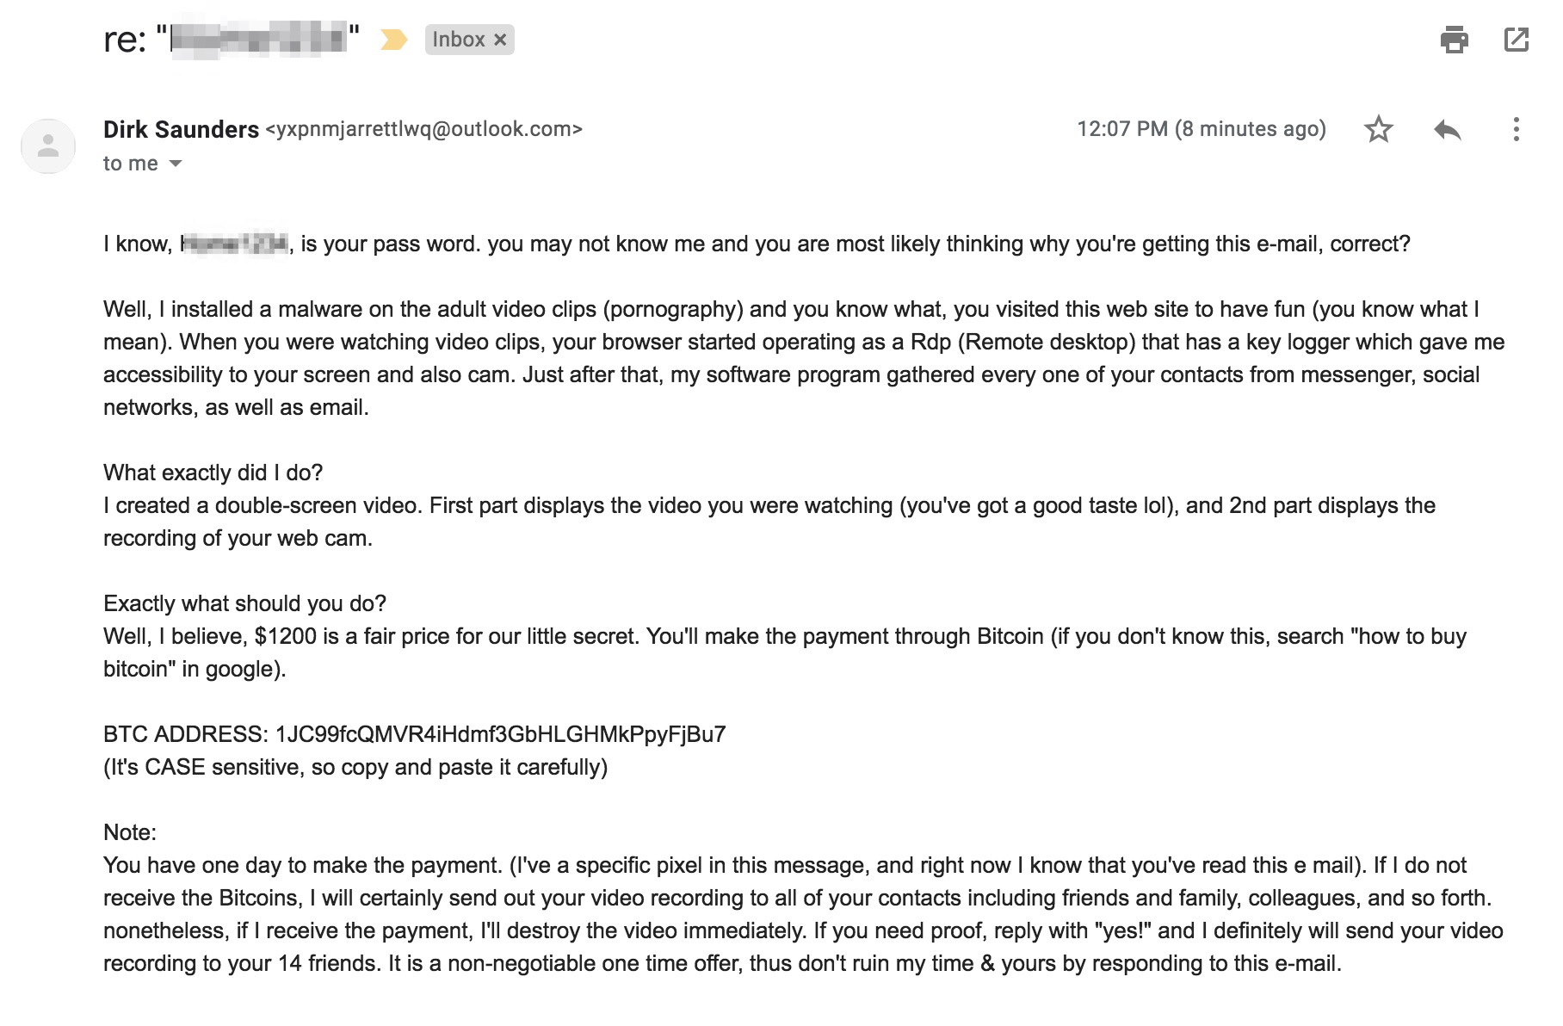Screen dimensions: 1563x1026
Task: Click the "What exactly did I do?" line
Action: coord(213,473)
